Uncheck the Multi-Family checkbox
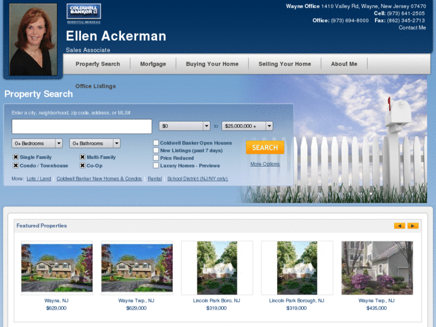 click(83, 157)
